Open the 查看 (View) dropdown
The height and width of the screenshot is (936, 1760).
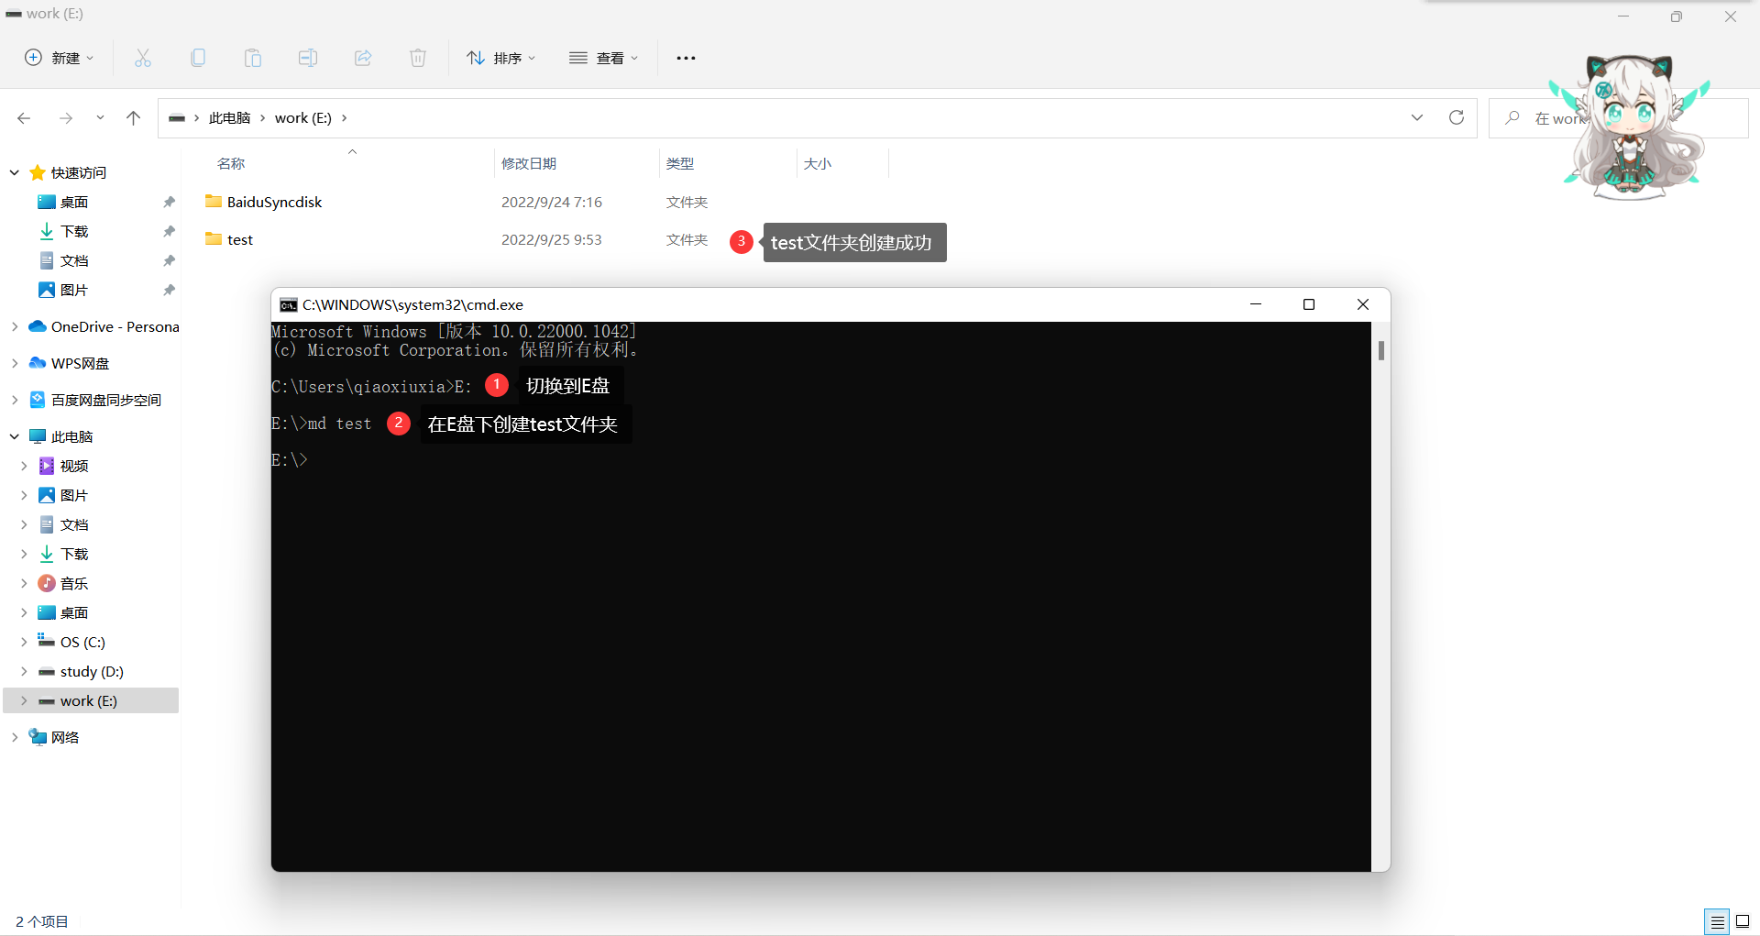pyautogui.click(x=603, y=58)
